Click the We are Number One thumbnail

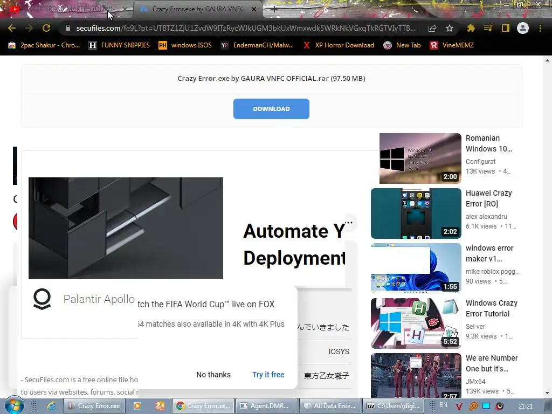(416, 375)
